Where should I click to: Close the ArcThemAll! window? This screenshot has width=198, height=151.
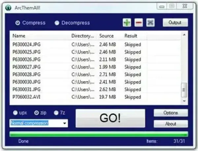(185, 6)
